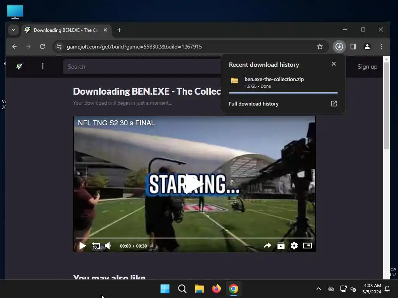The image size is (398, 298).
Task: Reload the Game Jolt page
Action: 42,47
